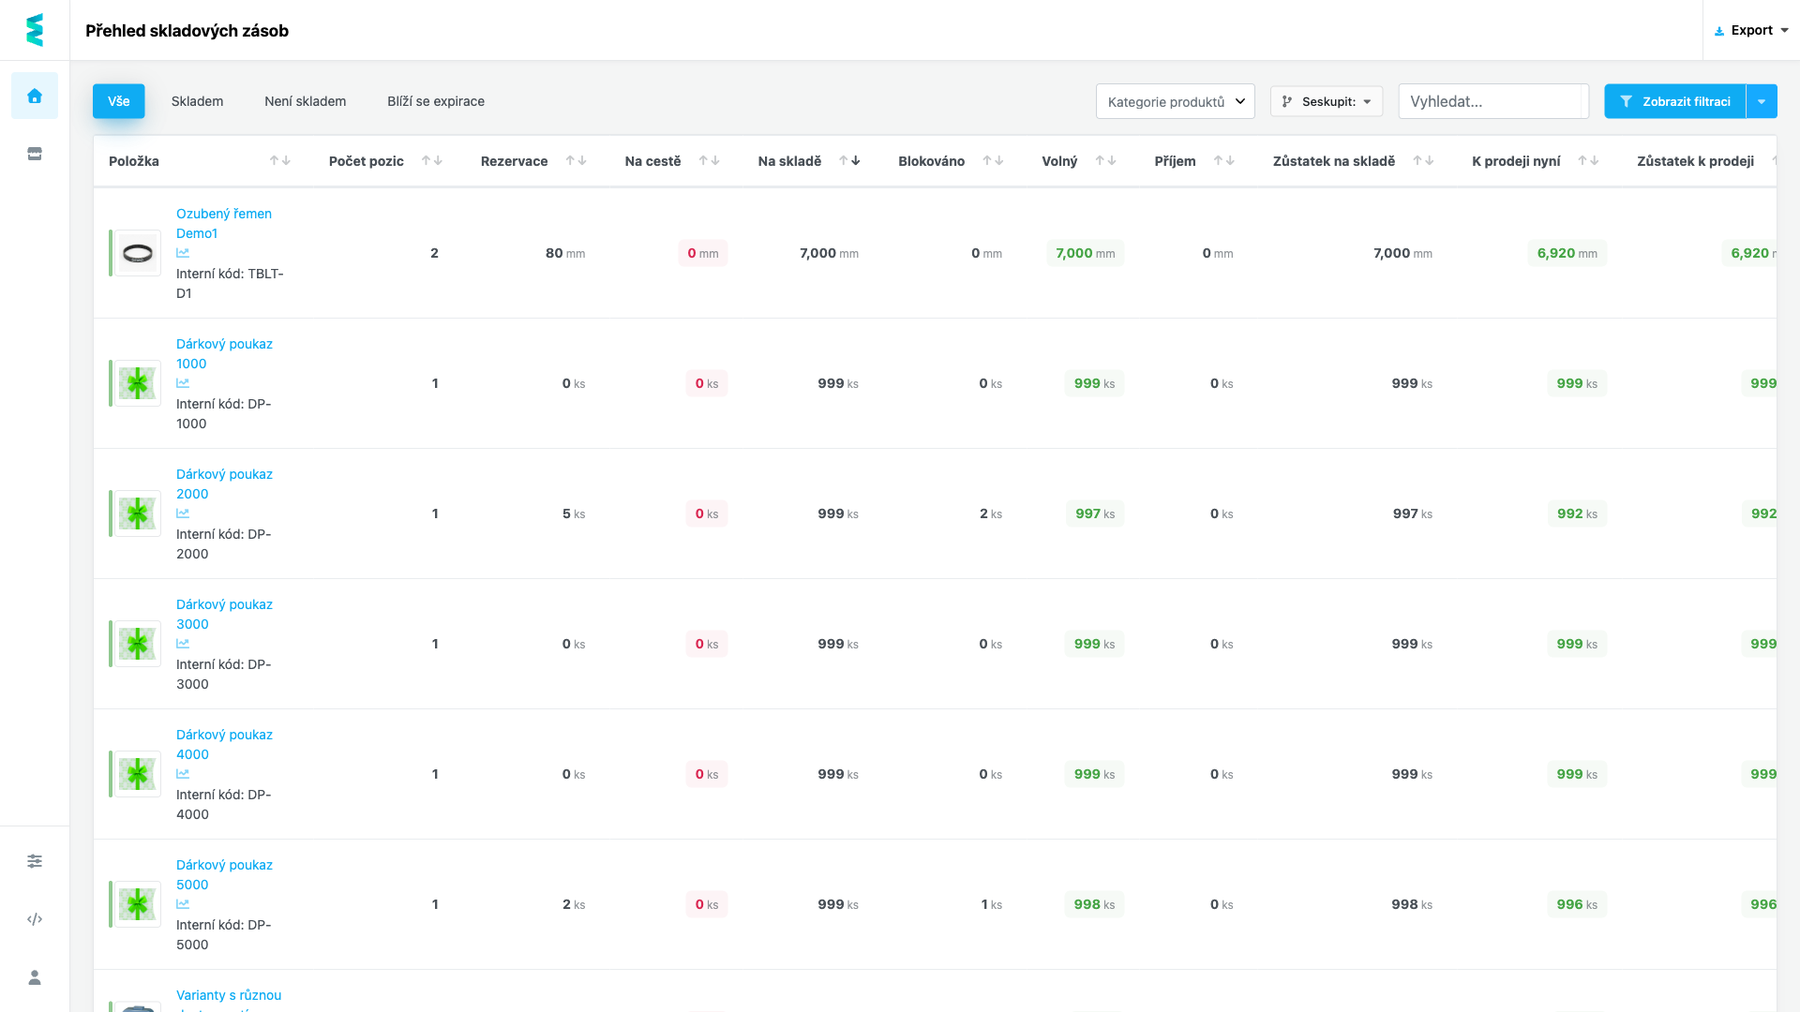Sort by Na skladě column arrows

[x=849, y=161]
